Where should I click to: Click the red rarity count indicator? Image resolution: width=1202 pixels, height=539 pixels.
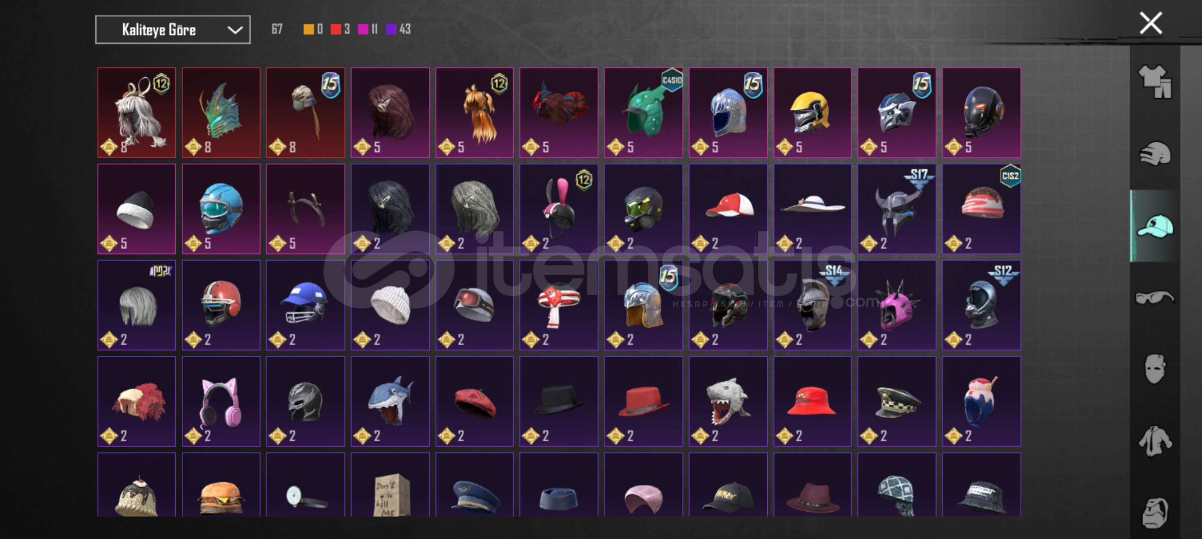[340, 29]
